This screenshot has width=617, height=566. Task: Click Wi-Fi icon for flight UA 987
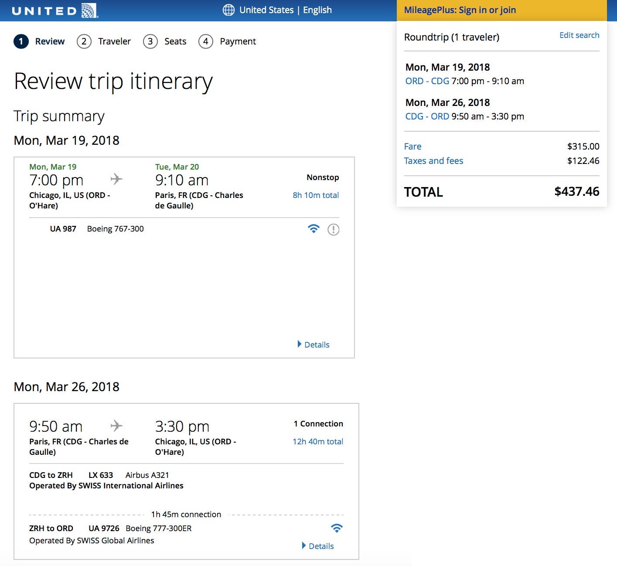coord(314,228)
